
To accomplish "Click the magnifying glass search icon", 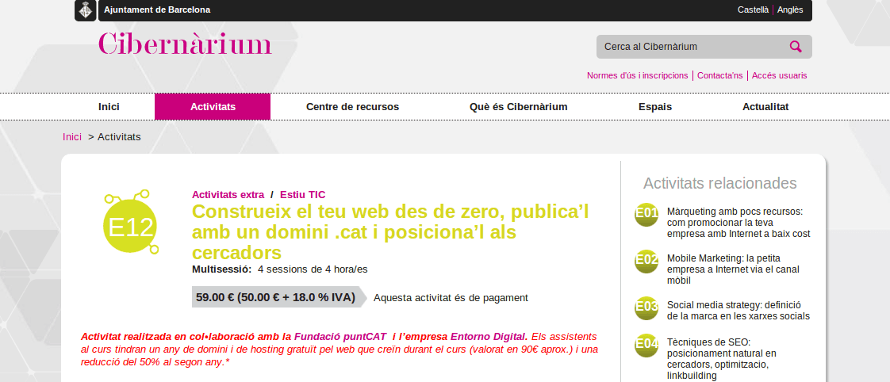I will coord(796,47).
